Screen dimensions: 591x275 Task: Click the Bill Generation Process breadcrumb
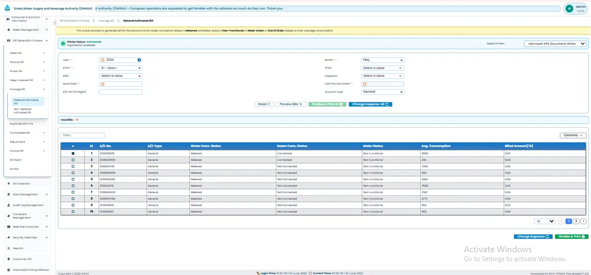(x=74, y=21)
